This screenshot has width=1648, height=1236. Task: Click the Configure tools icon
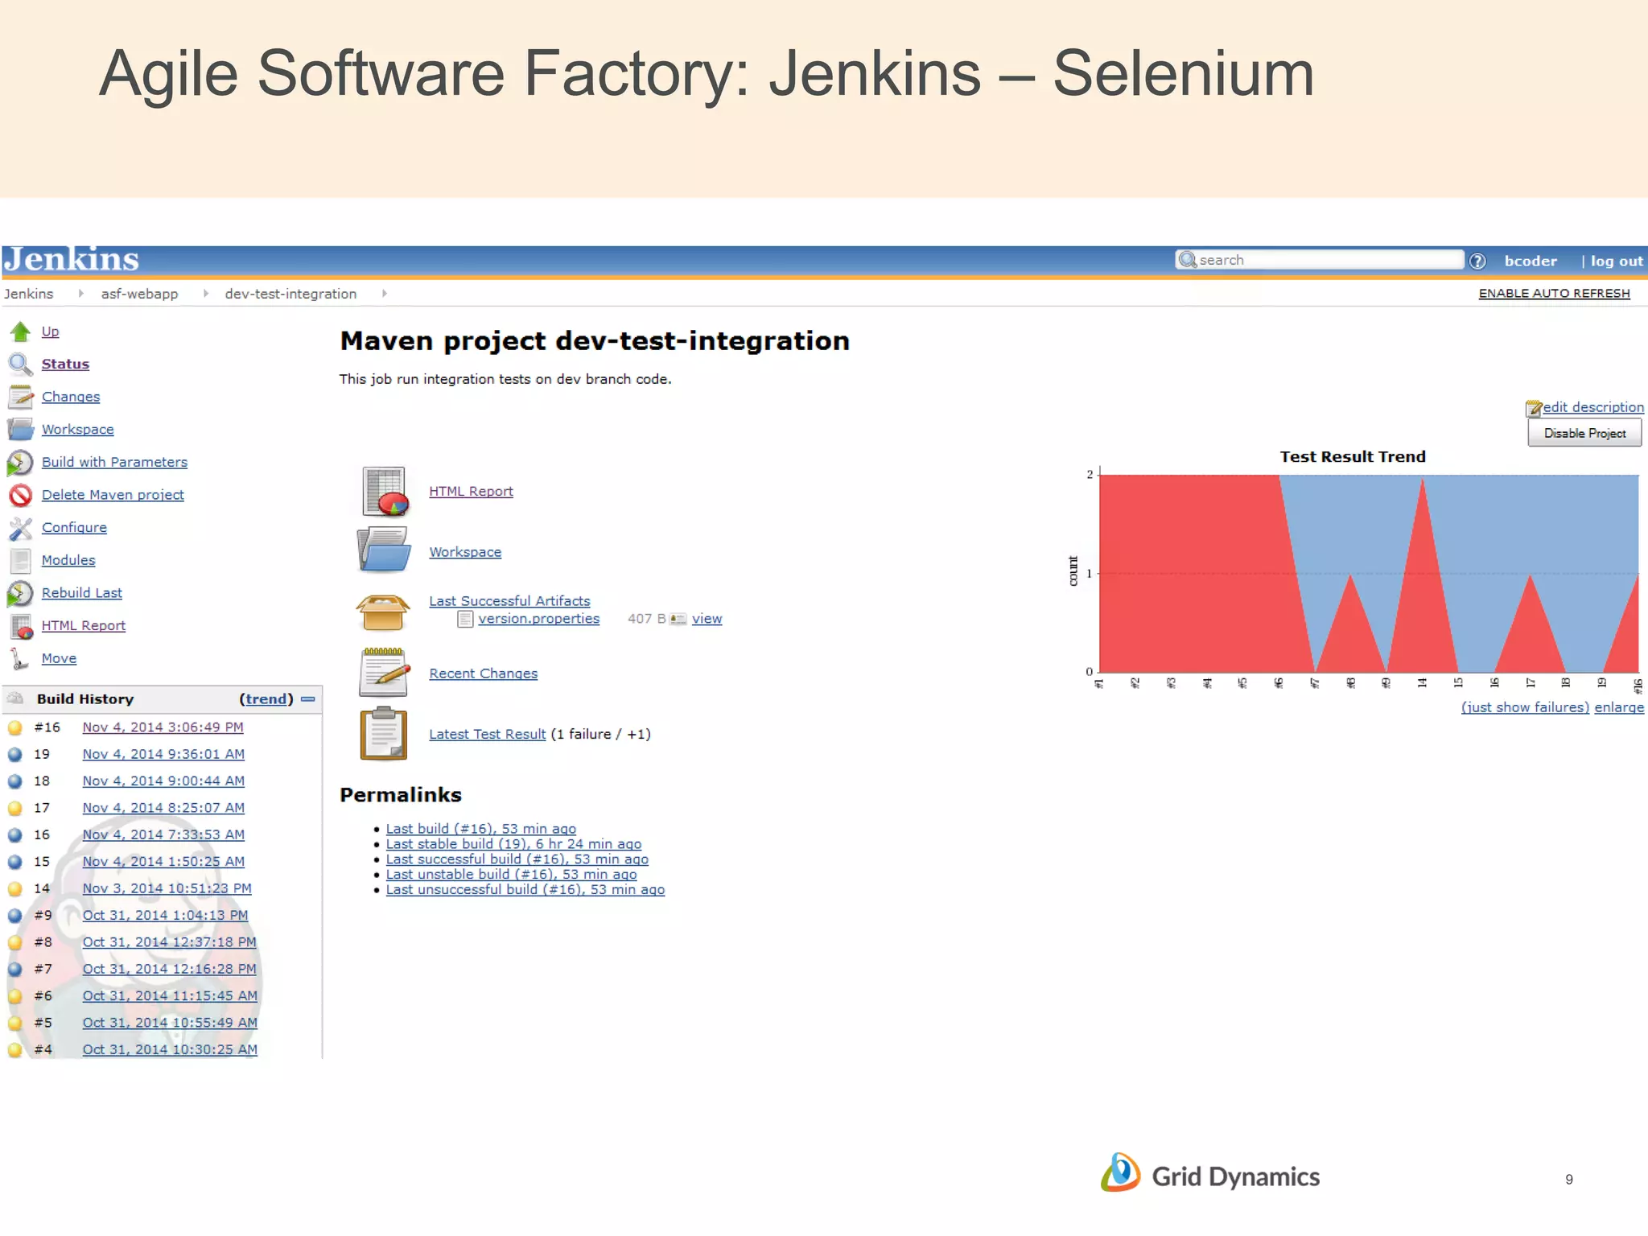pos(20,528)
